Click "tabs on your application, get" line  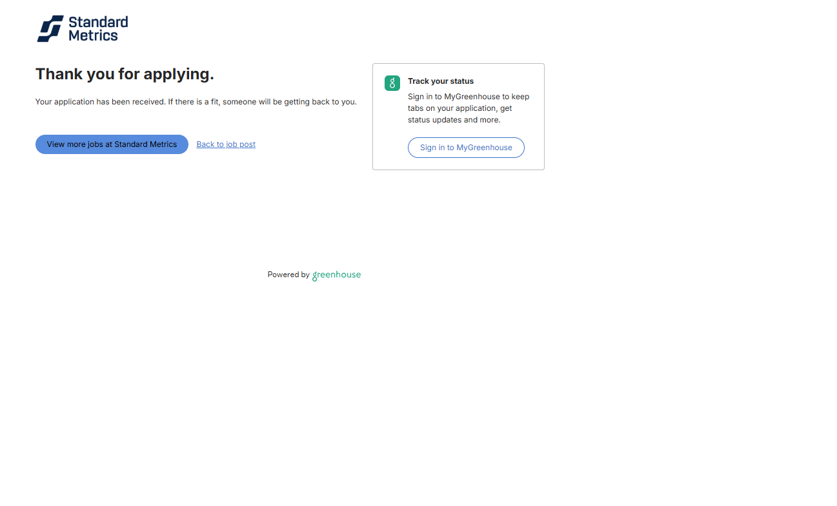pos(459,108)
